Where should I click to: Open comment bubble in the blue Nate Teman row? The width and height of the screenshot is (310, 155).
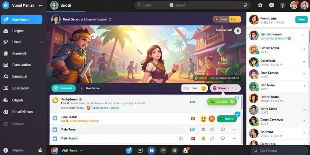pos(223,138)
